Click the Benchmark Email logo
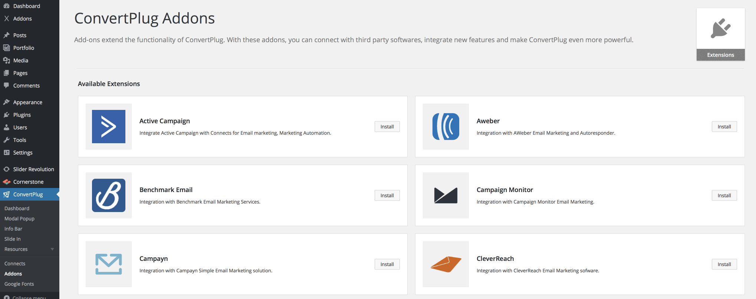756x299 pixels. (109, 195)
